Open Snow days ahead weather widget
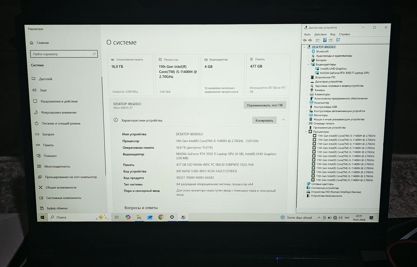The image size is (417, 267). tap(296, 218)
